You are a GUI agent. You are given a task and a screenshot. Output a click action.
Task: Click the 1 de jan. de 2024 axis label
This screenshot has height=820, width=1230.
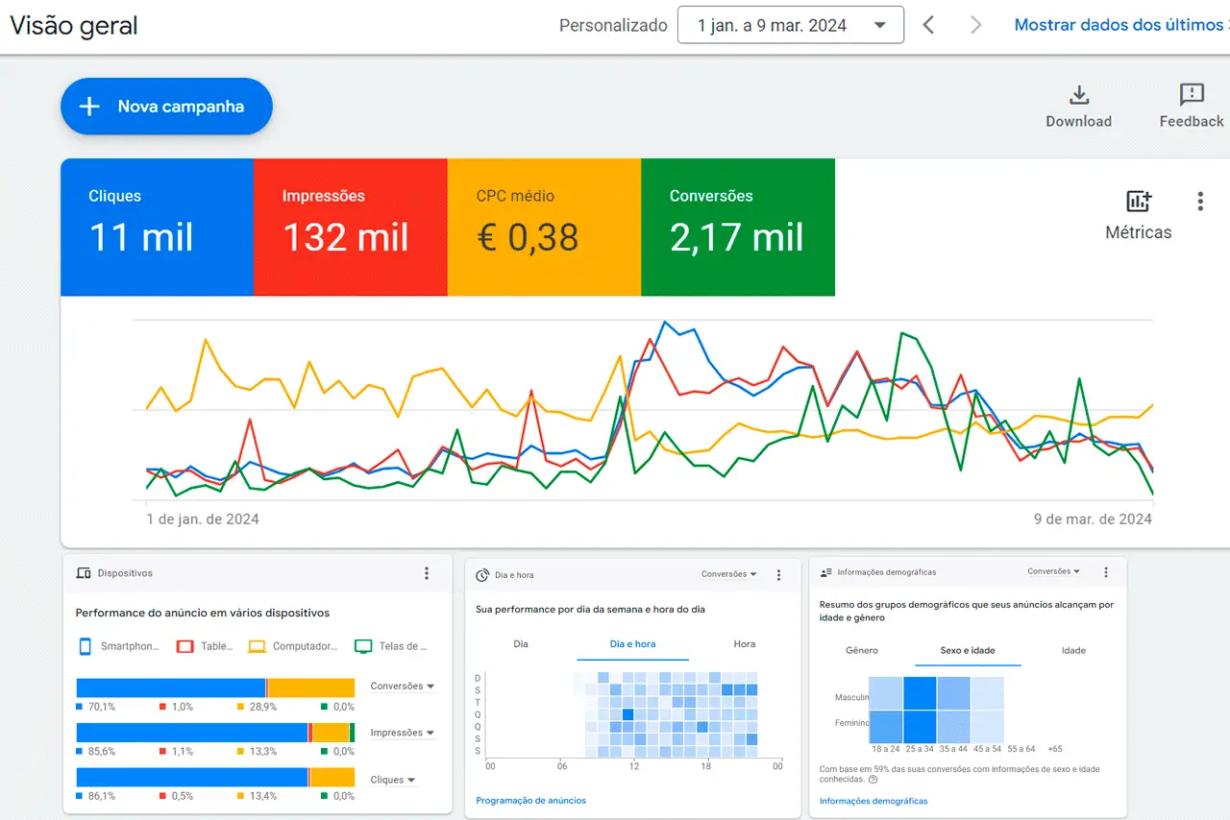(203, 519)
